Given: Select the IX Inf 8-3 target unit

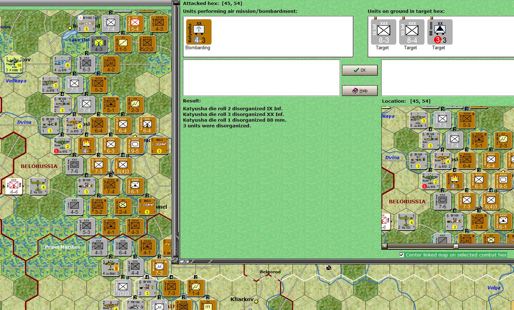Looking at the screenshot, I should tap(383, 32).
